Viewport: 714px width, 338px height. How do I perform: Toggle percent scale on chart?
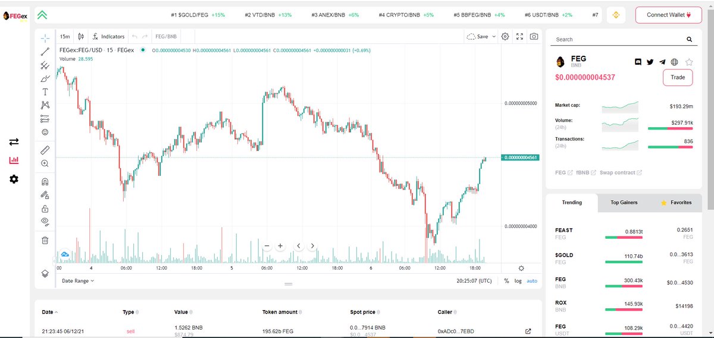(x=506, y=280)
